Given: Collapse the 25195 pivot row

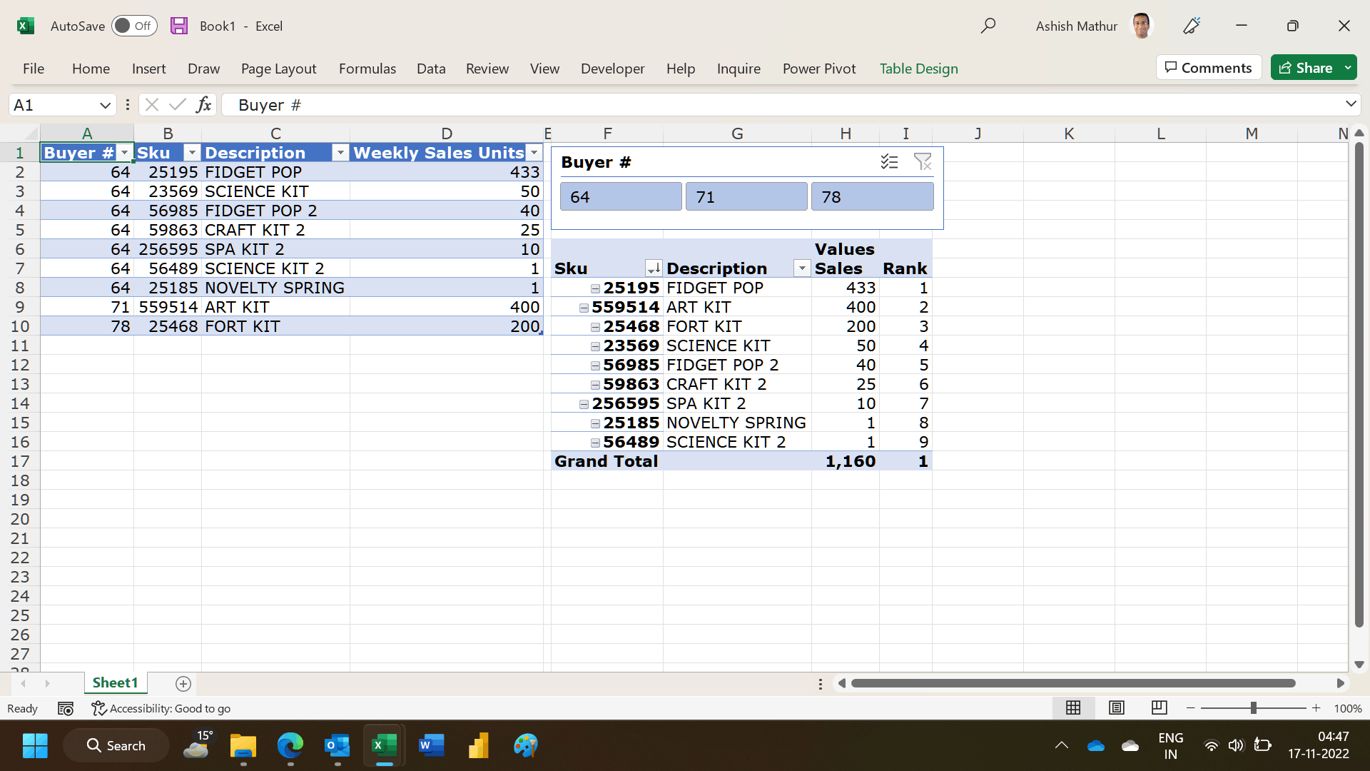Looking at the screenshot, I should (x=595, y=288).
